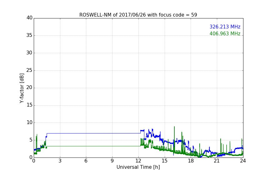Click the x-axis tick label '15'
Image resolution: width=270 pixels, height=180 pixels.
pyautogui.click(x=165, y=161)
